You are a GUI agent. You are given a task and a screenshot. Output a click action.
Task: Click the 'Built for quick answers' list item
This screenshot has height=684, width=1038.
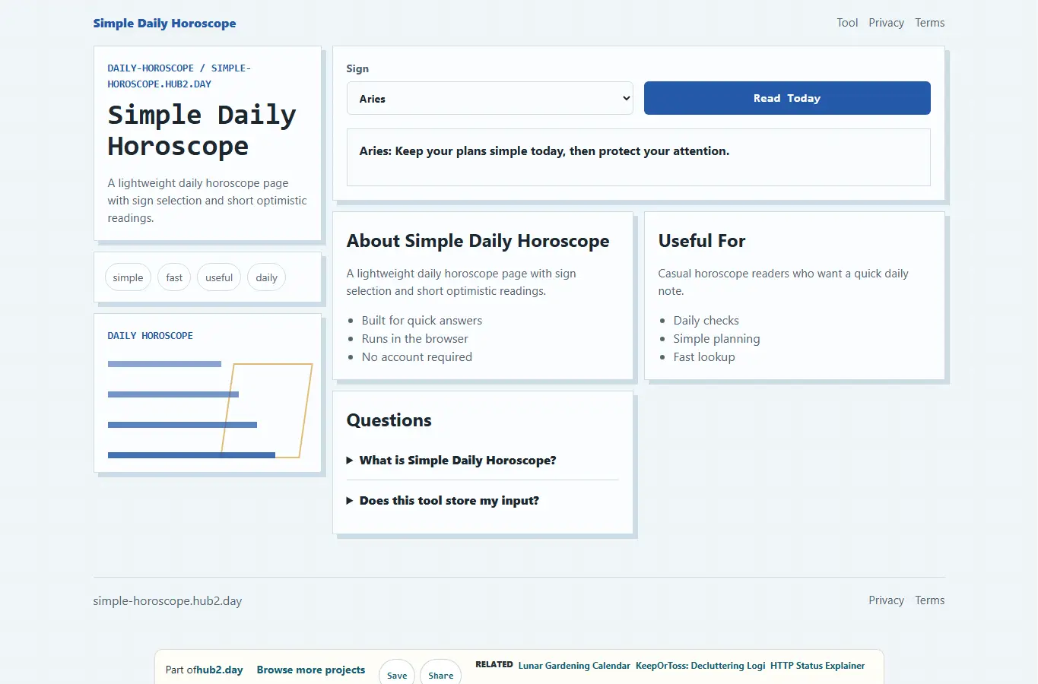point(422,321)
